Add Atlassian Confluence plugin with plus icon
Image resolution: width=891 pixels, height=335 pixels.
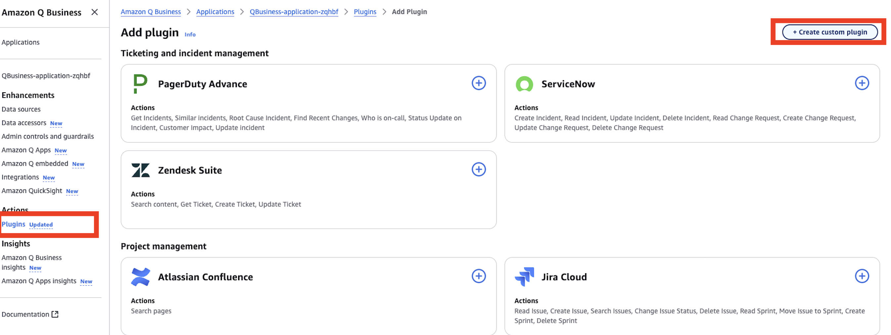(478, 276)
